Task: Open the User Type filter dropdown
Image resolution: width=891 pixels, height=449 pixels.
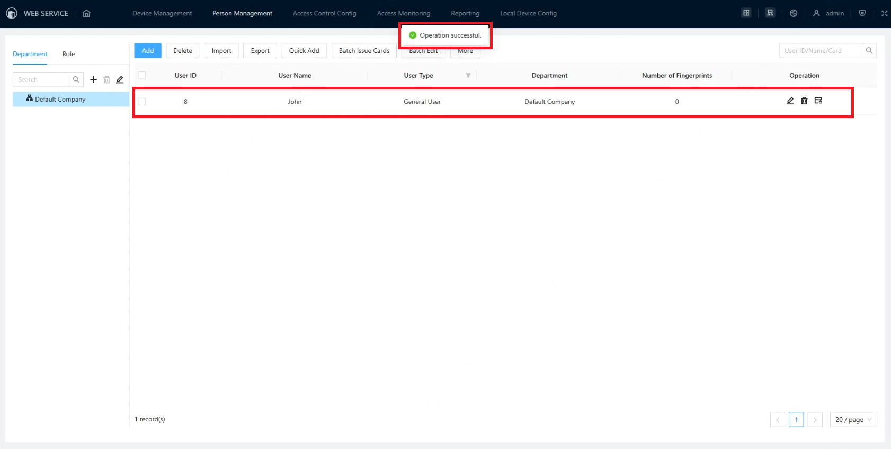Action: coord(468,76)
